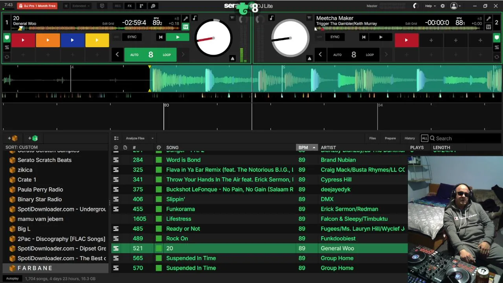Toggle deck 1 pad mode grid icon
Viewport: 503px width, 283px height.
(x=185, y=27)
